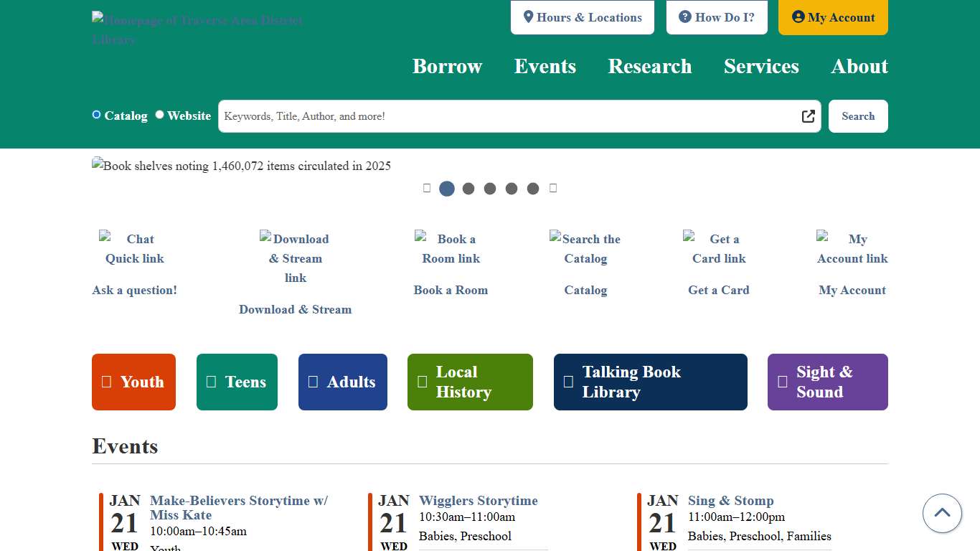980x551 pixels.
Task: Open Hours & Locations with pin icon
Action: point(529,17)
